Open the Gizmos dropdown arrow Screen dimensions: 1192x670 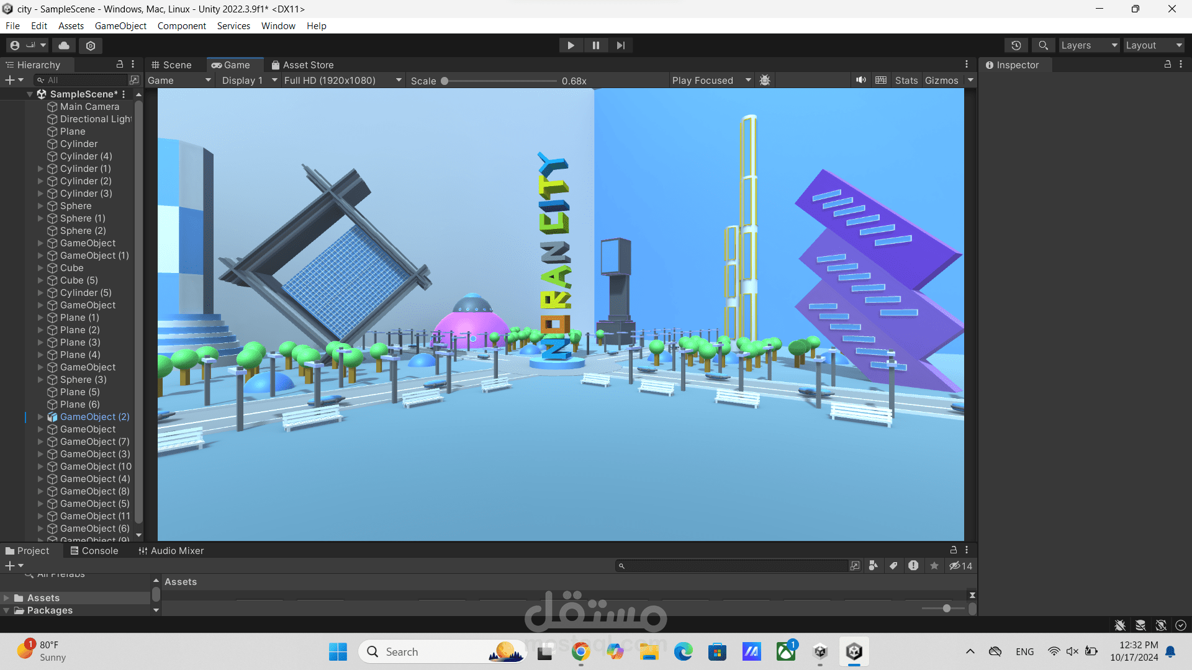coord(970,80)
